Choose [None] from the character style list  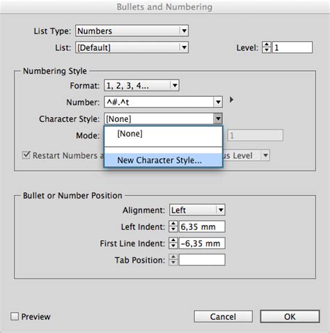(x=164, y=134)
